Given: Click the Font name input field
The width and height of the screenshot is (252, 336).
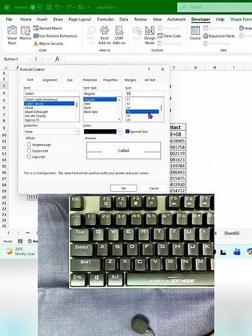Looking at the screenshot, I should pos(52,94).
